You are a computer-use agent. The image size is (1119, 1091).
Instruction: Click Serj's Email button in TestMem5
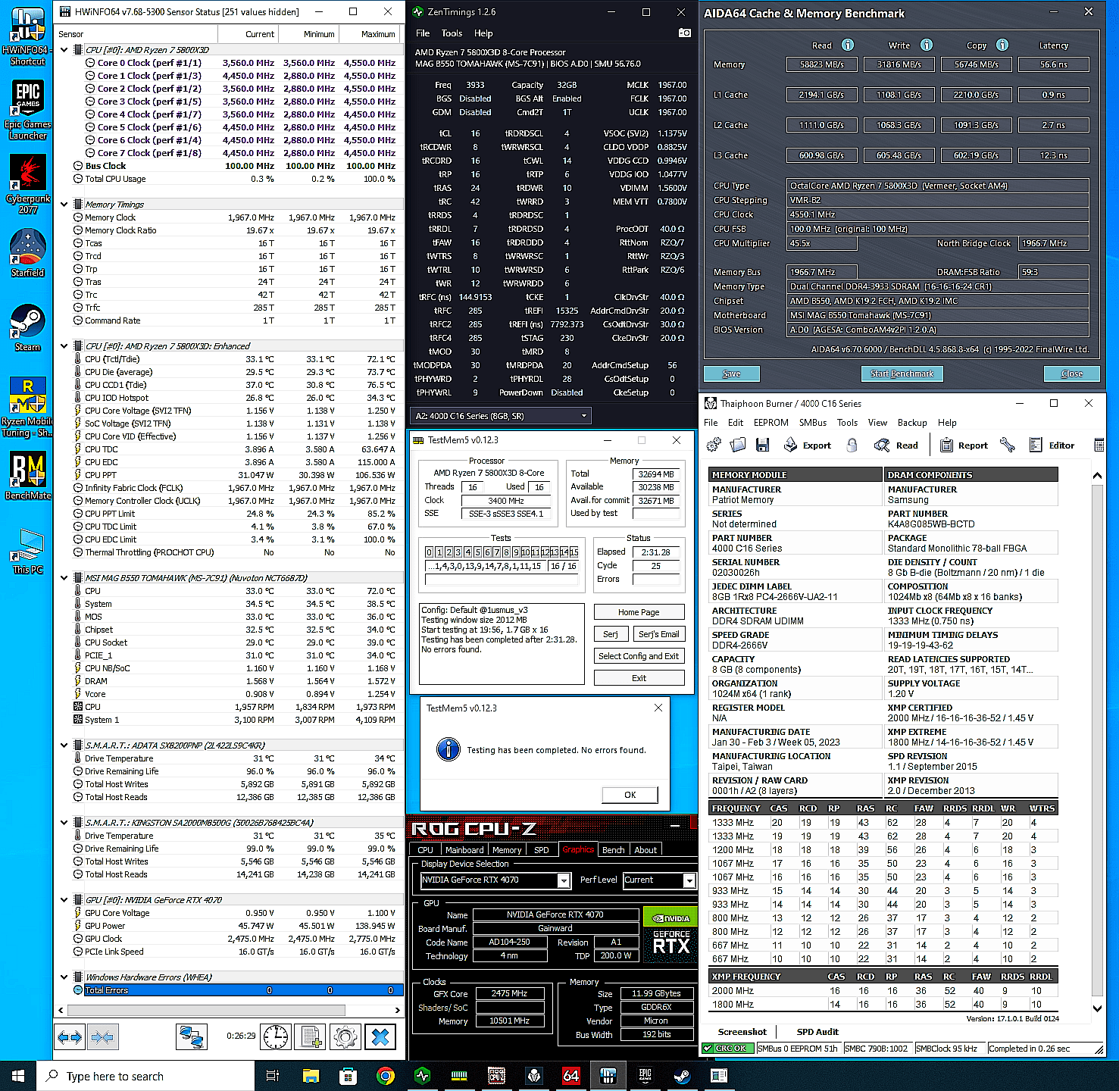click(x=658, y=634)
